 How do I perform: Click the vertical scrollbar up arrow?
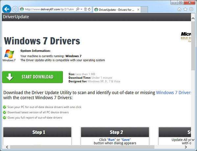pyautogui.click(x=193, y=18)
